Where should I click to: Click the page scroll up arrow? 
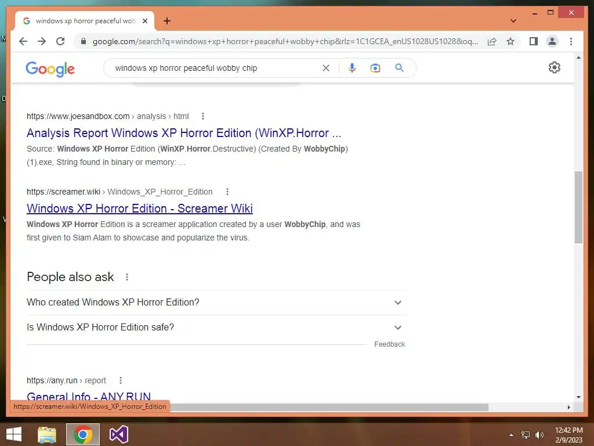pos(578,57)
